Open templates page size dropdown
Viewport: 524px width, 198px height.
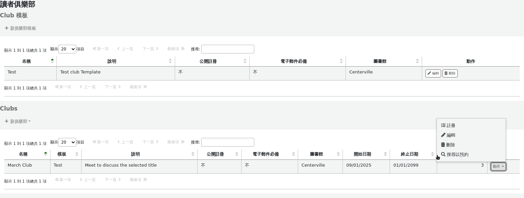(x=67, y=49)
